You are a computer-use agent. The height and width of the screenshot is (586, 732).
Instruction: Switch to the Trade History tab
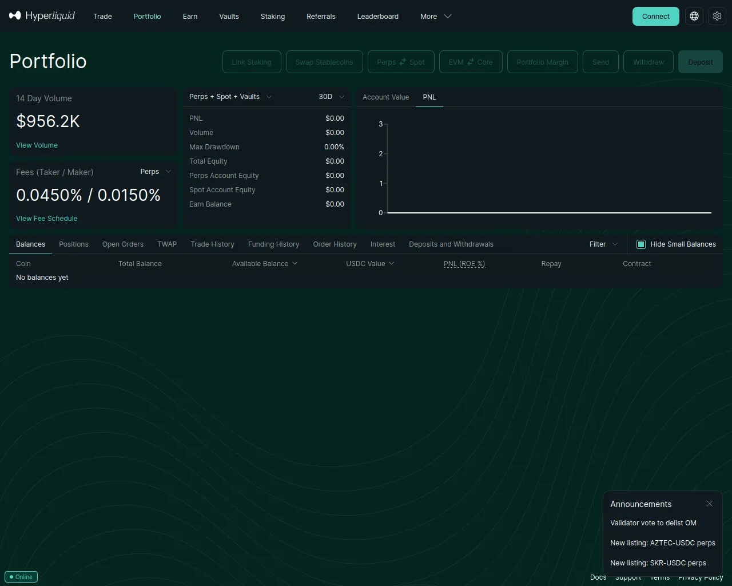click(212, 244)
